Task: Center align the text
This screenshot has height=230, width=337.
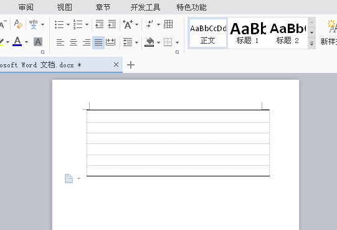Action: click(x=74, y=42)
